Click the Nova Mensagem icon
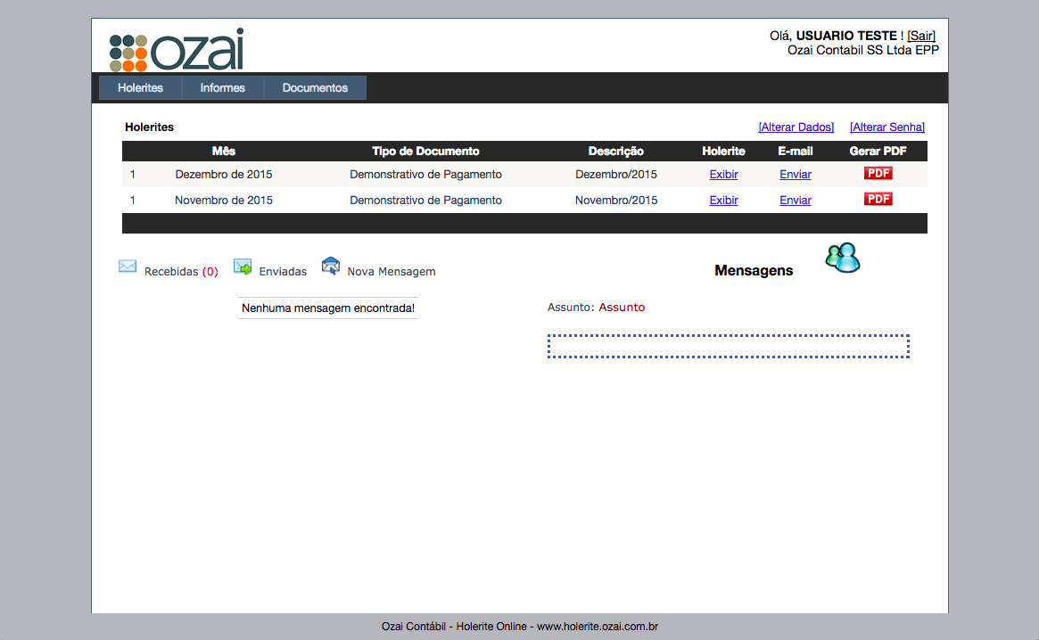This screenshot has height=640, width=1039. click(331, 266)
